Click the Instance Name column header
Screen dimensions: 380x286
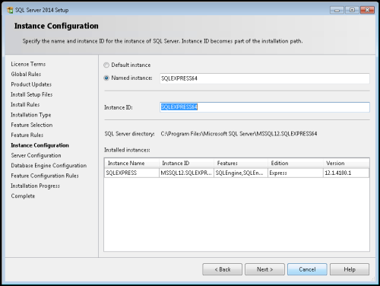(131, 164)
